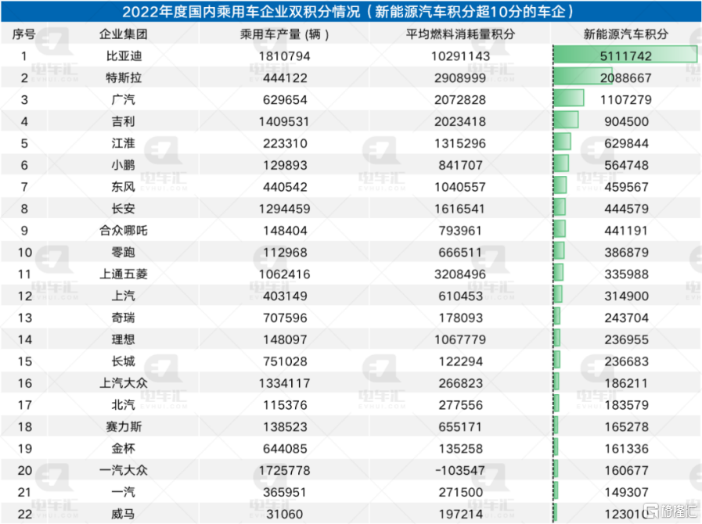Pick the 小鹏 cell

pyautogui.click(x=124, y=165)
